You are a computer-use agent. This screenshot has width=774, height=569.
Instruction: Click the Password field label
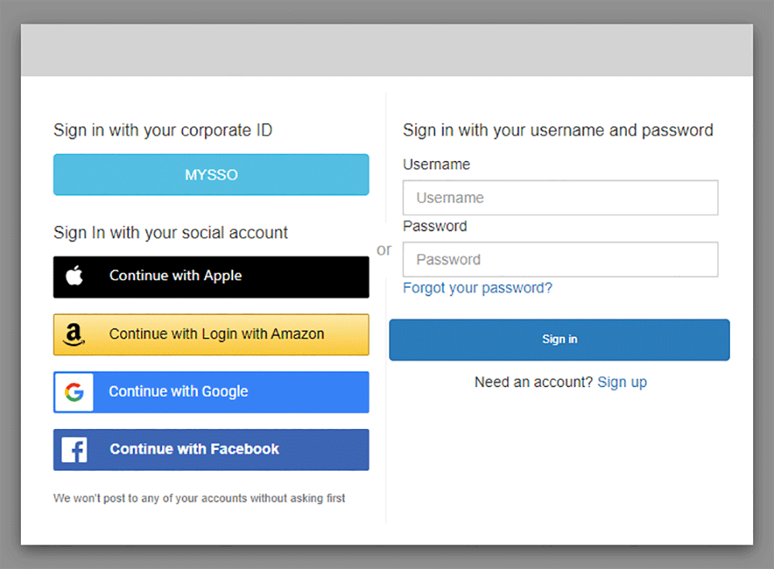click(435, 226)
